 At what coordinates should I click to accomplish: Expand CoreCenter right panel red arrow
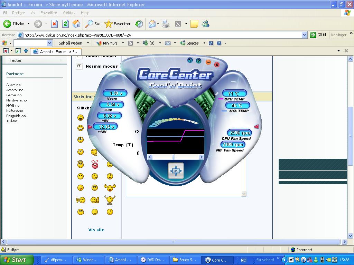[257, 127]
